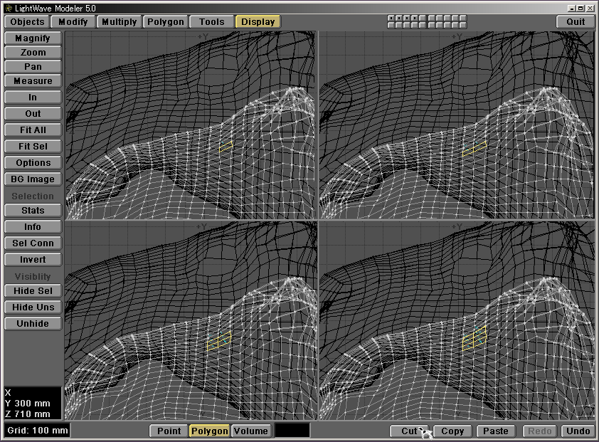Click the black field beside the Volume button

click(x=292, y=431)
